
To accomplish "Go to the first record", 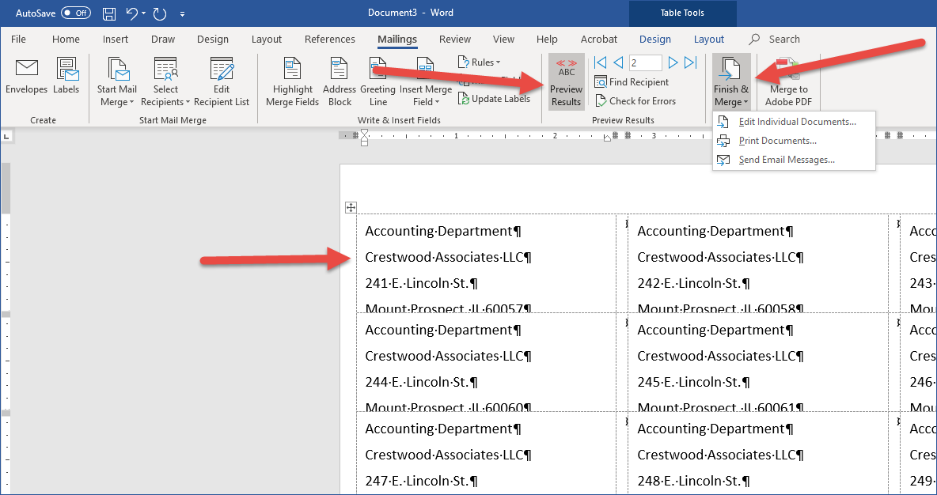I will click(x=601, y=62).
